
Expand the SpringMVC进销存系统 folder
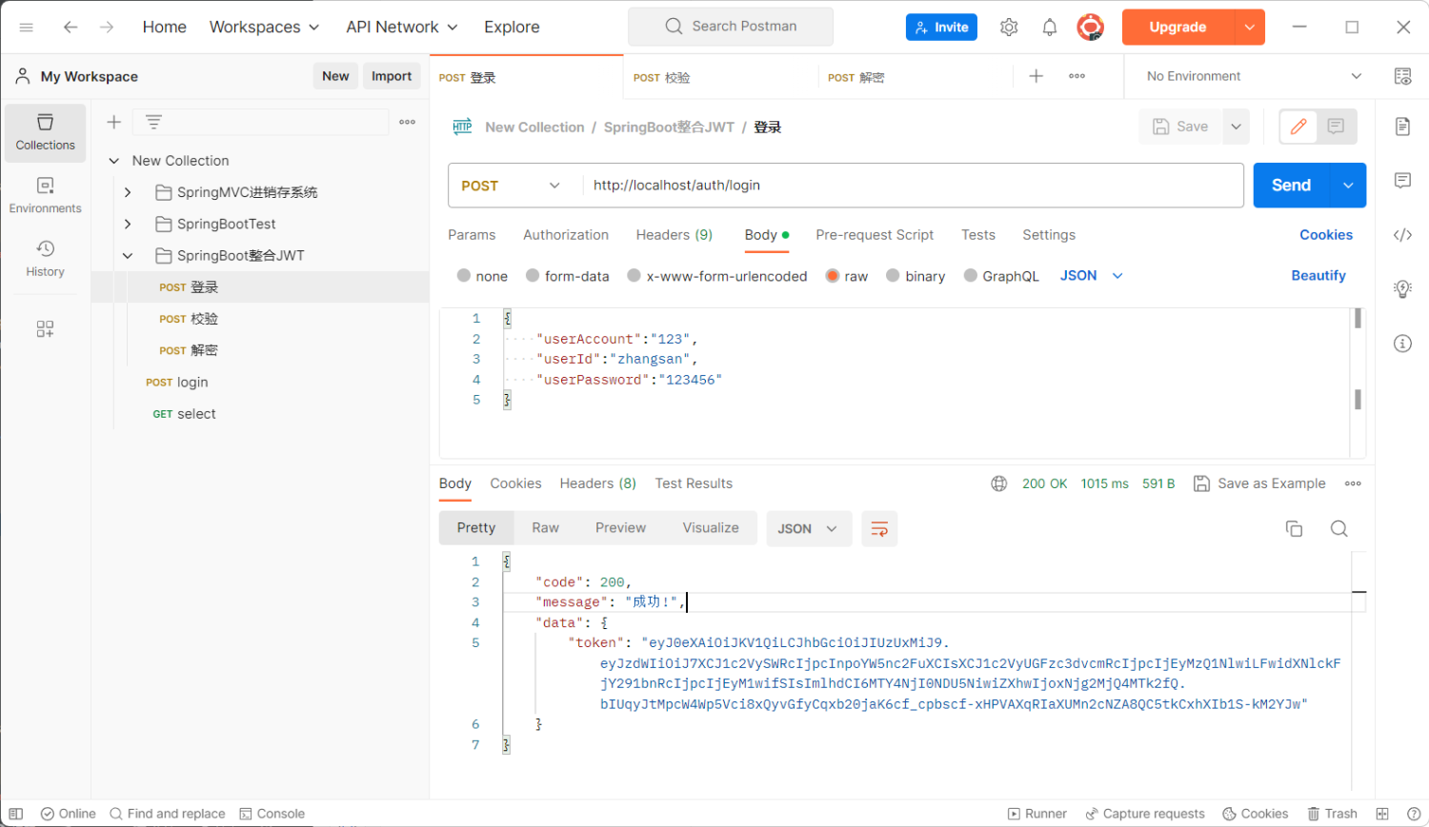click(x=128, y=192)
